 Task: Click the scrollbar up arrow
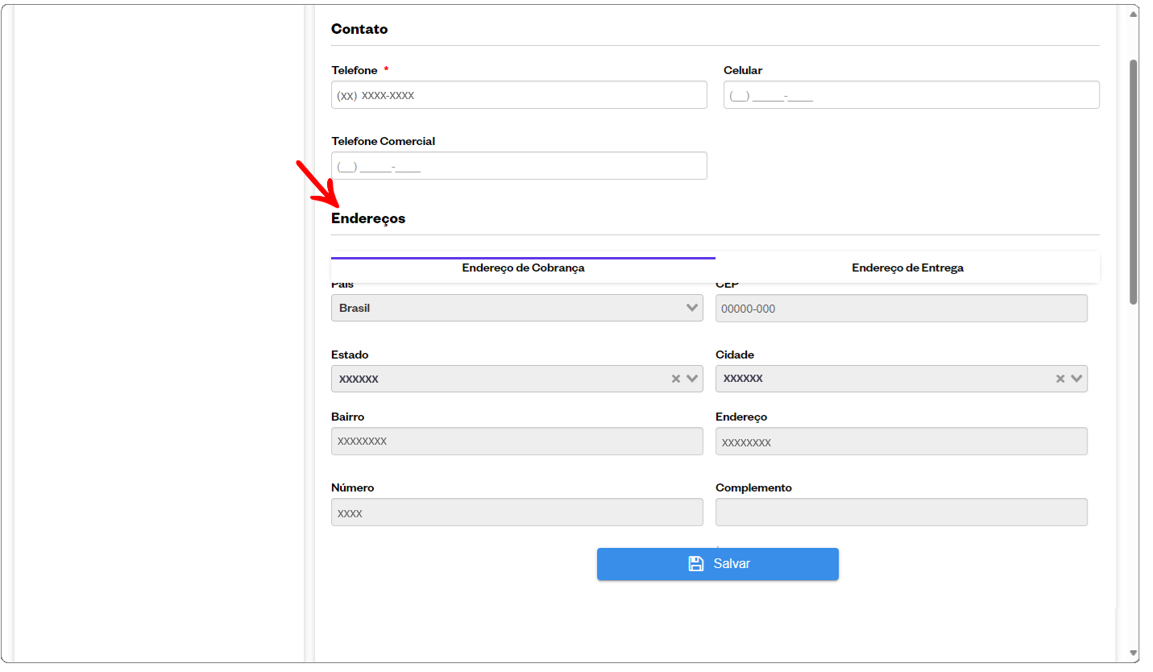1134,14
